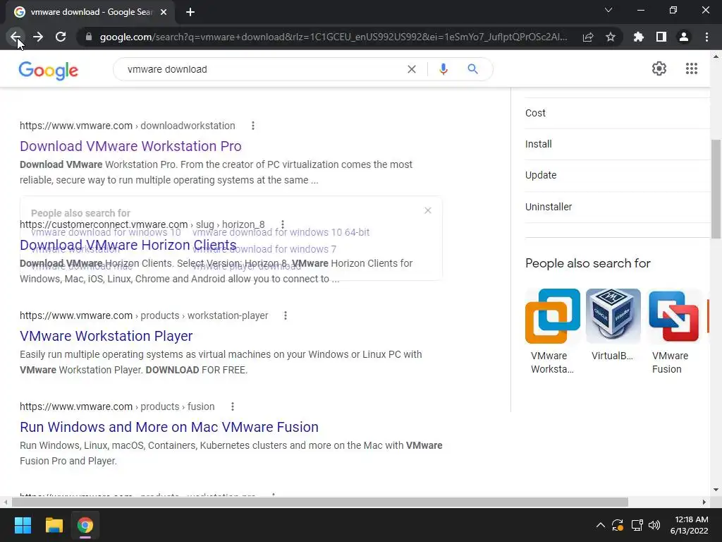Expand the Uninstaller row
Image resolution: width=722 pixels, height=542 pixels.
click(x=617, y=207)
